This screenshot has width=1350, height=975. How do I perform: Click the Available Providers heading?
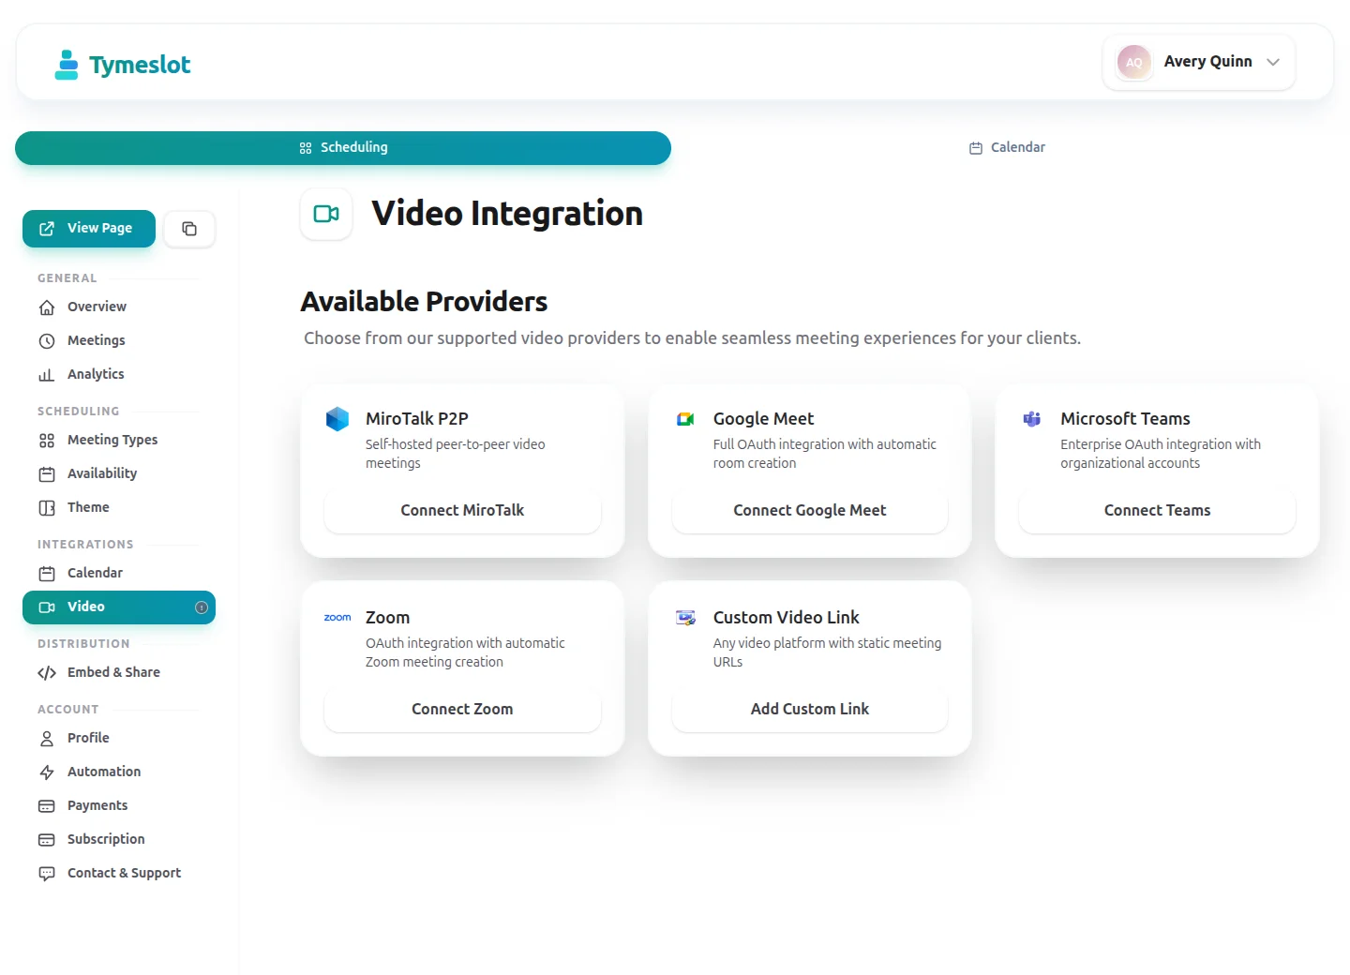[424, 302]
